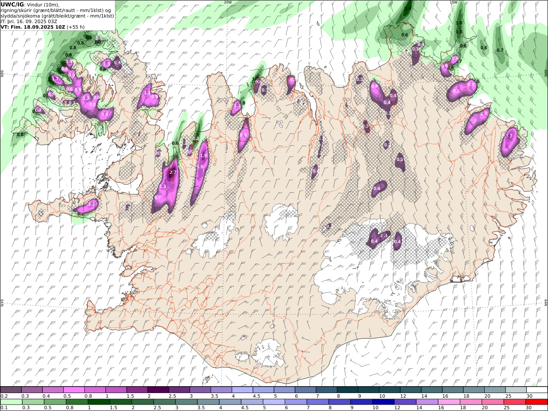Screen dimensions: 548x411
Task: Click the 2.7 snowfall value on the map
Action: tap(173, 172)
